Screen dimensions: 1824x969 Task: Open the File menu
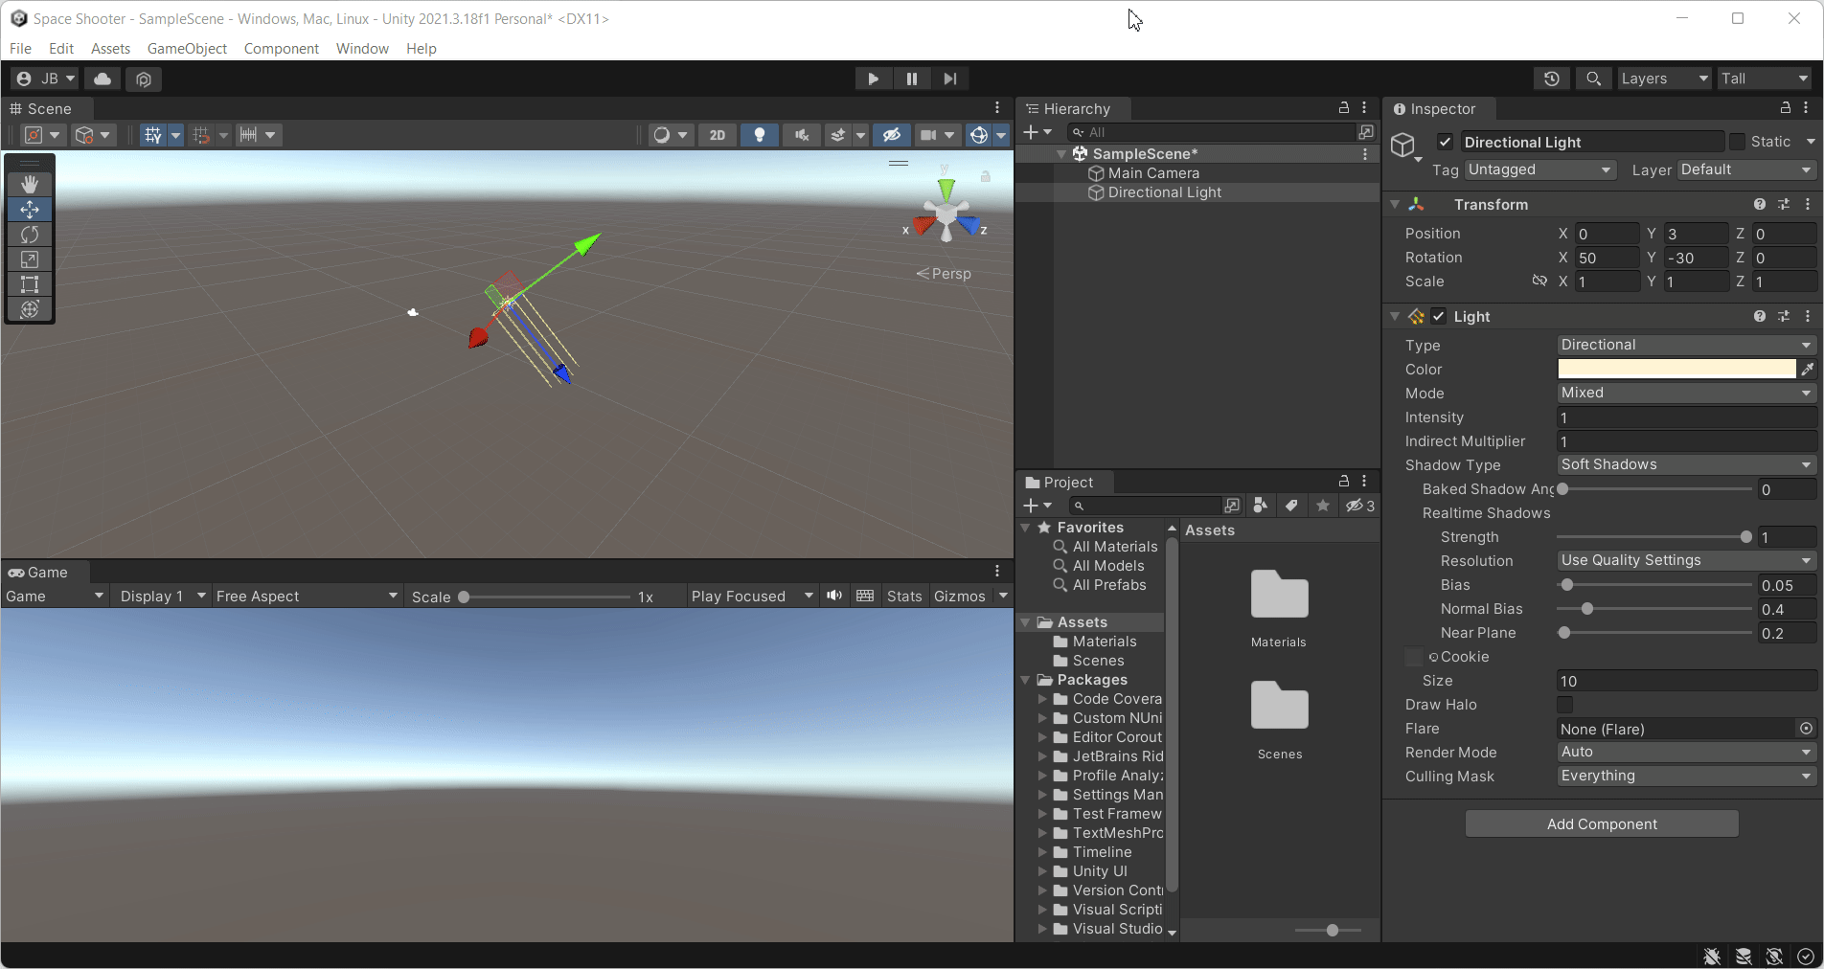coord(20,48)
